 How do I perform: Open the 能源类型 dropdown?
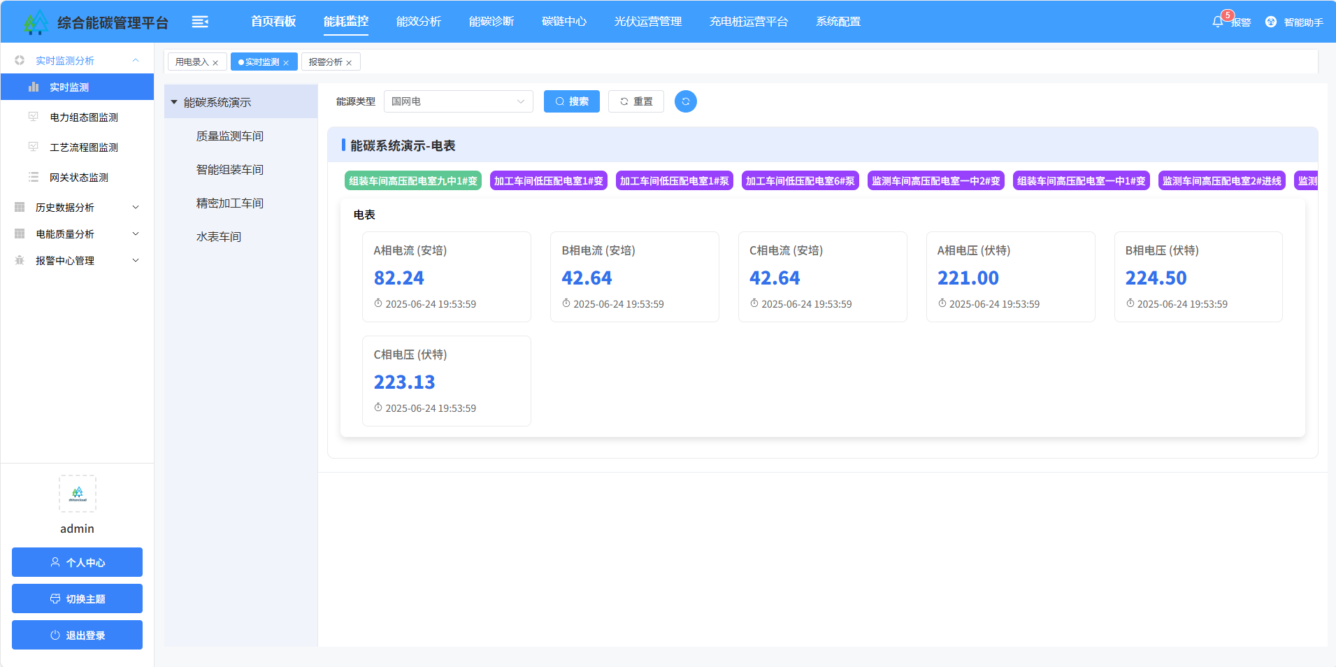click(x=458, y=101)
